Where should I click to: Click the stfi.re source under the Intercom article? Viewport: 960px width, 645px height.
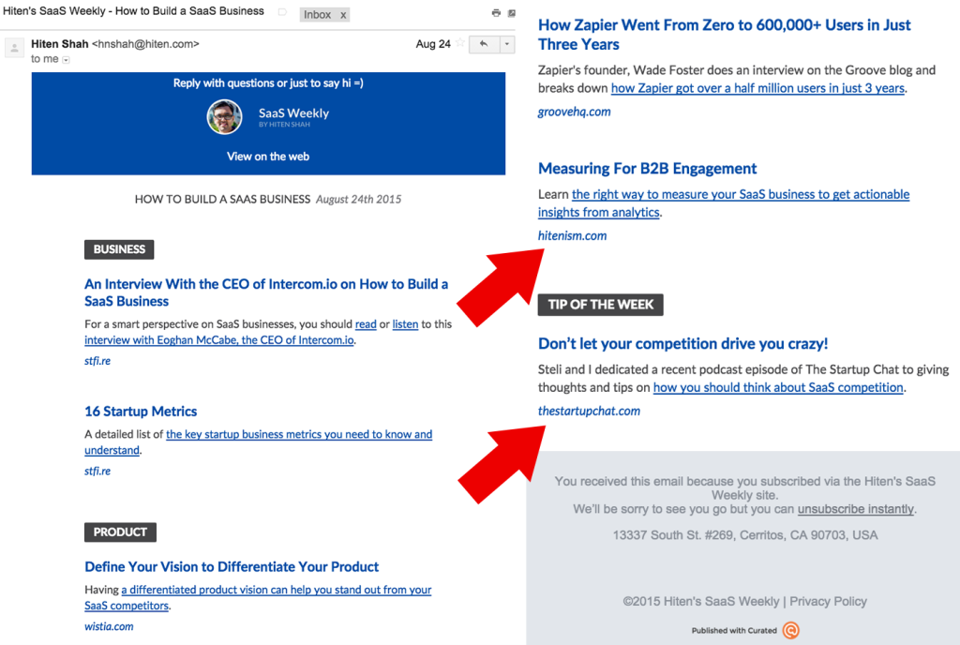click(x=97, y=361)
